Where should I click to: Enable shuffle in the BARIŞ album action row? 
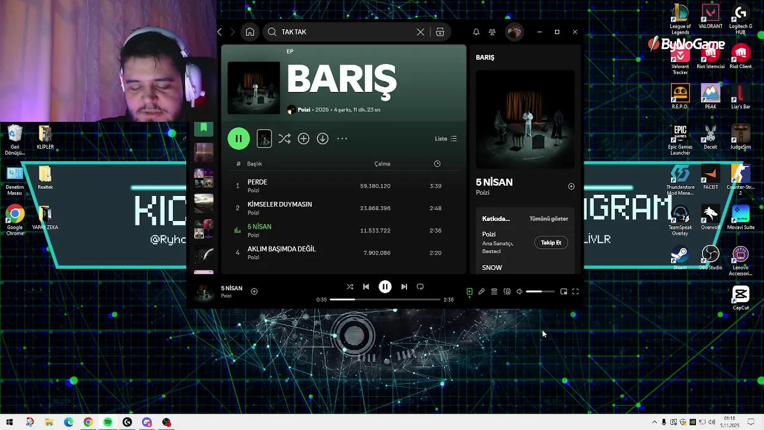284,139
